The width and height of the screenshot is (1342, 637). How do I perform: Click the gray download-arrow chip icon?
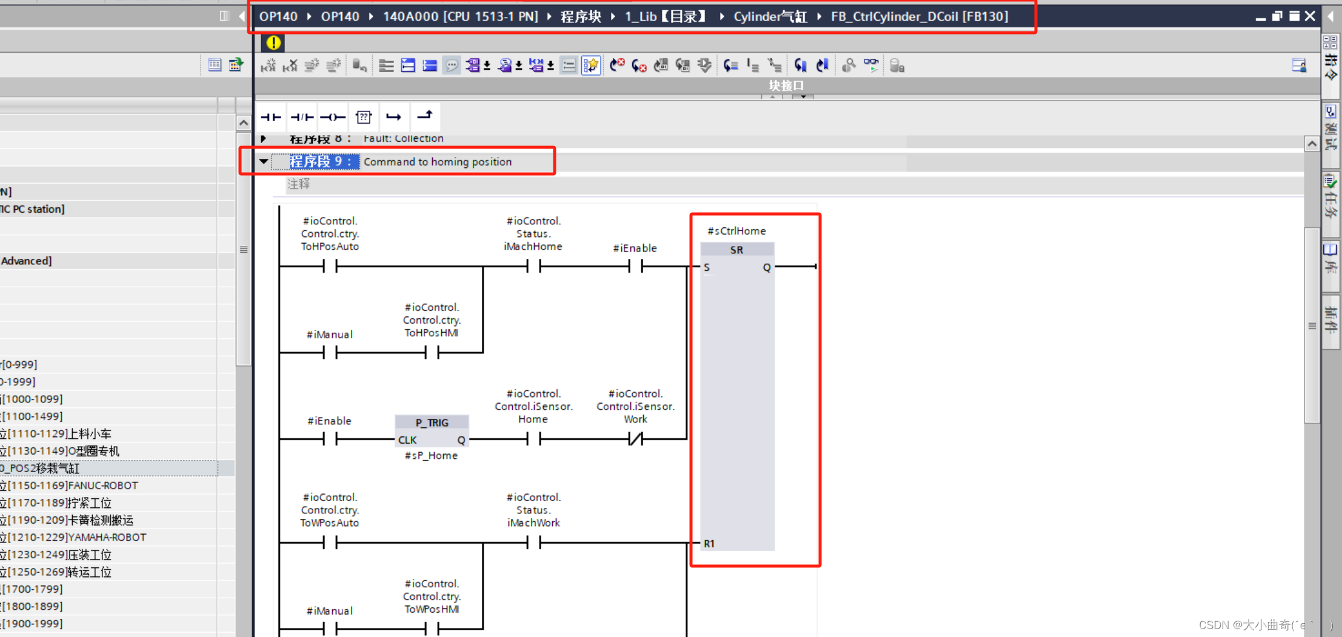click(x=704, y=65)
